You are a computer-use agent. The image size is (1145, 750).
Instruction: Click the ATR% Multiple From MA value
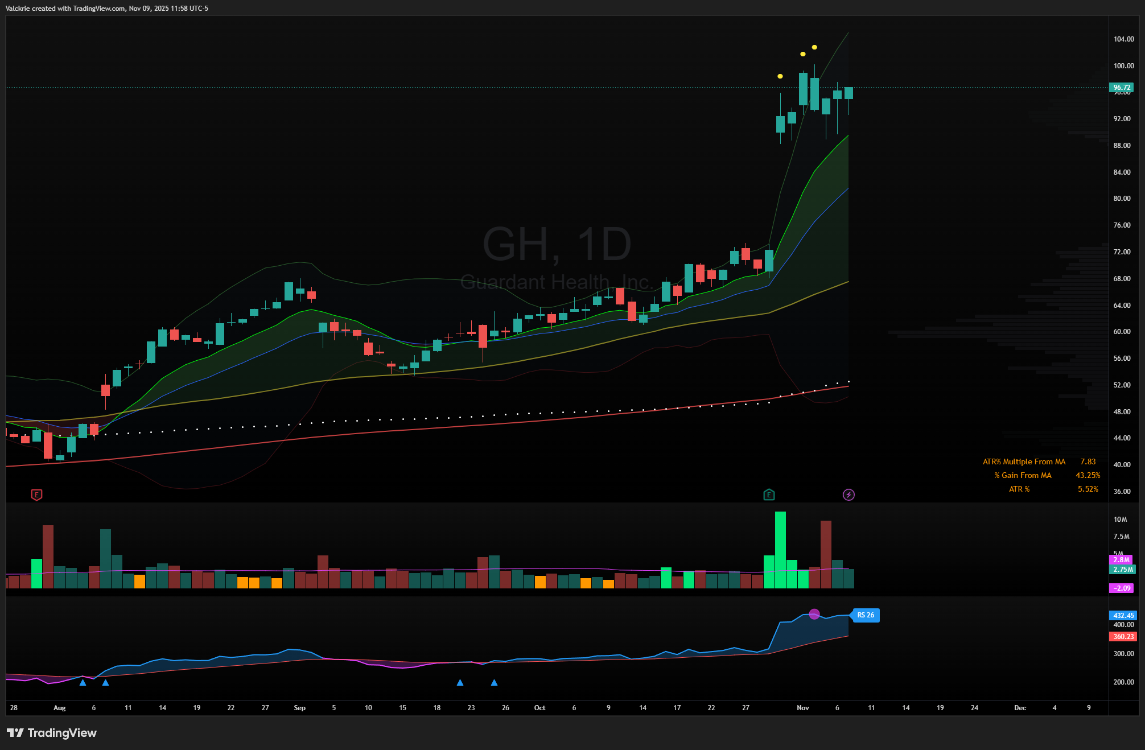1088,461
